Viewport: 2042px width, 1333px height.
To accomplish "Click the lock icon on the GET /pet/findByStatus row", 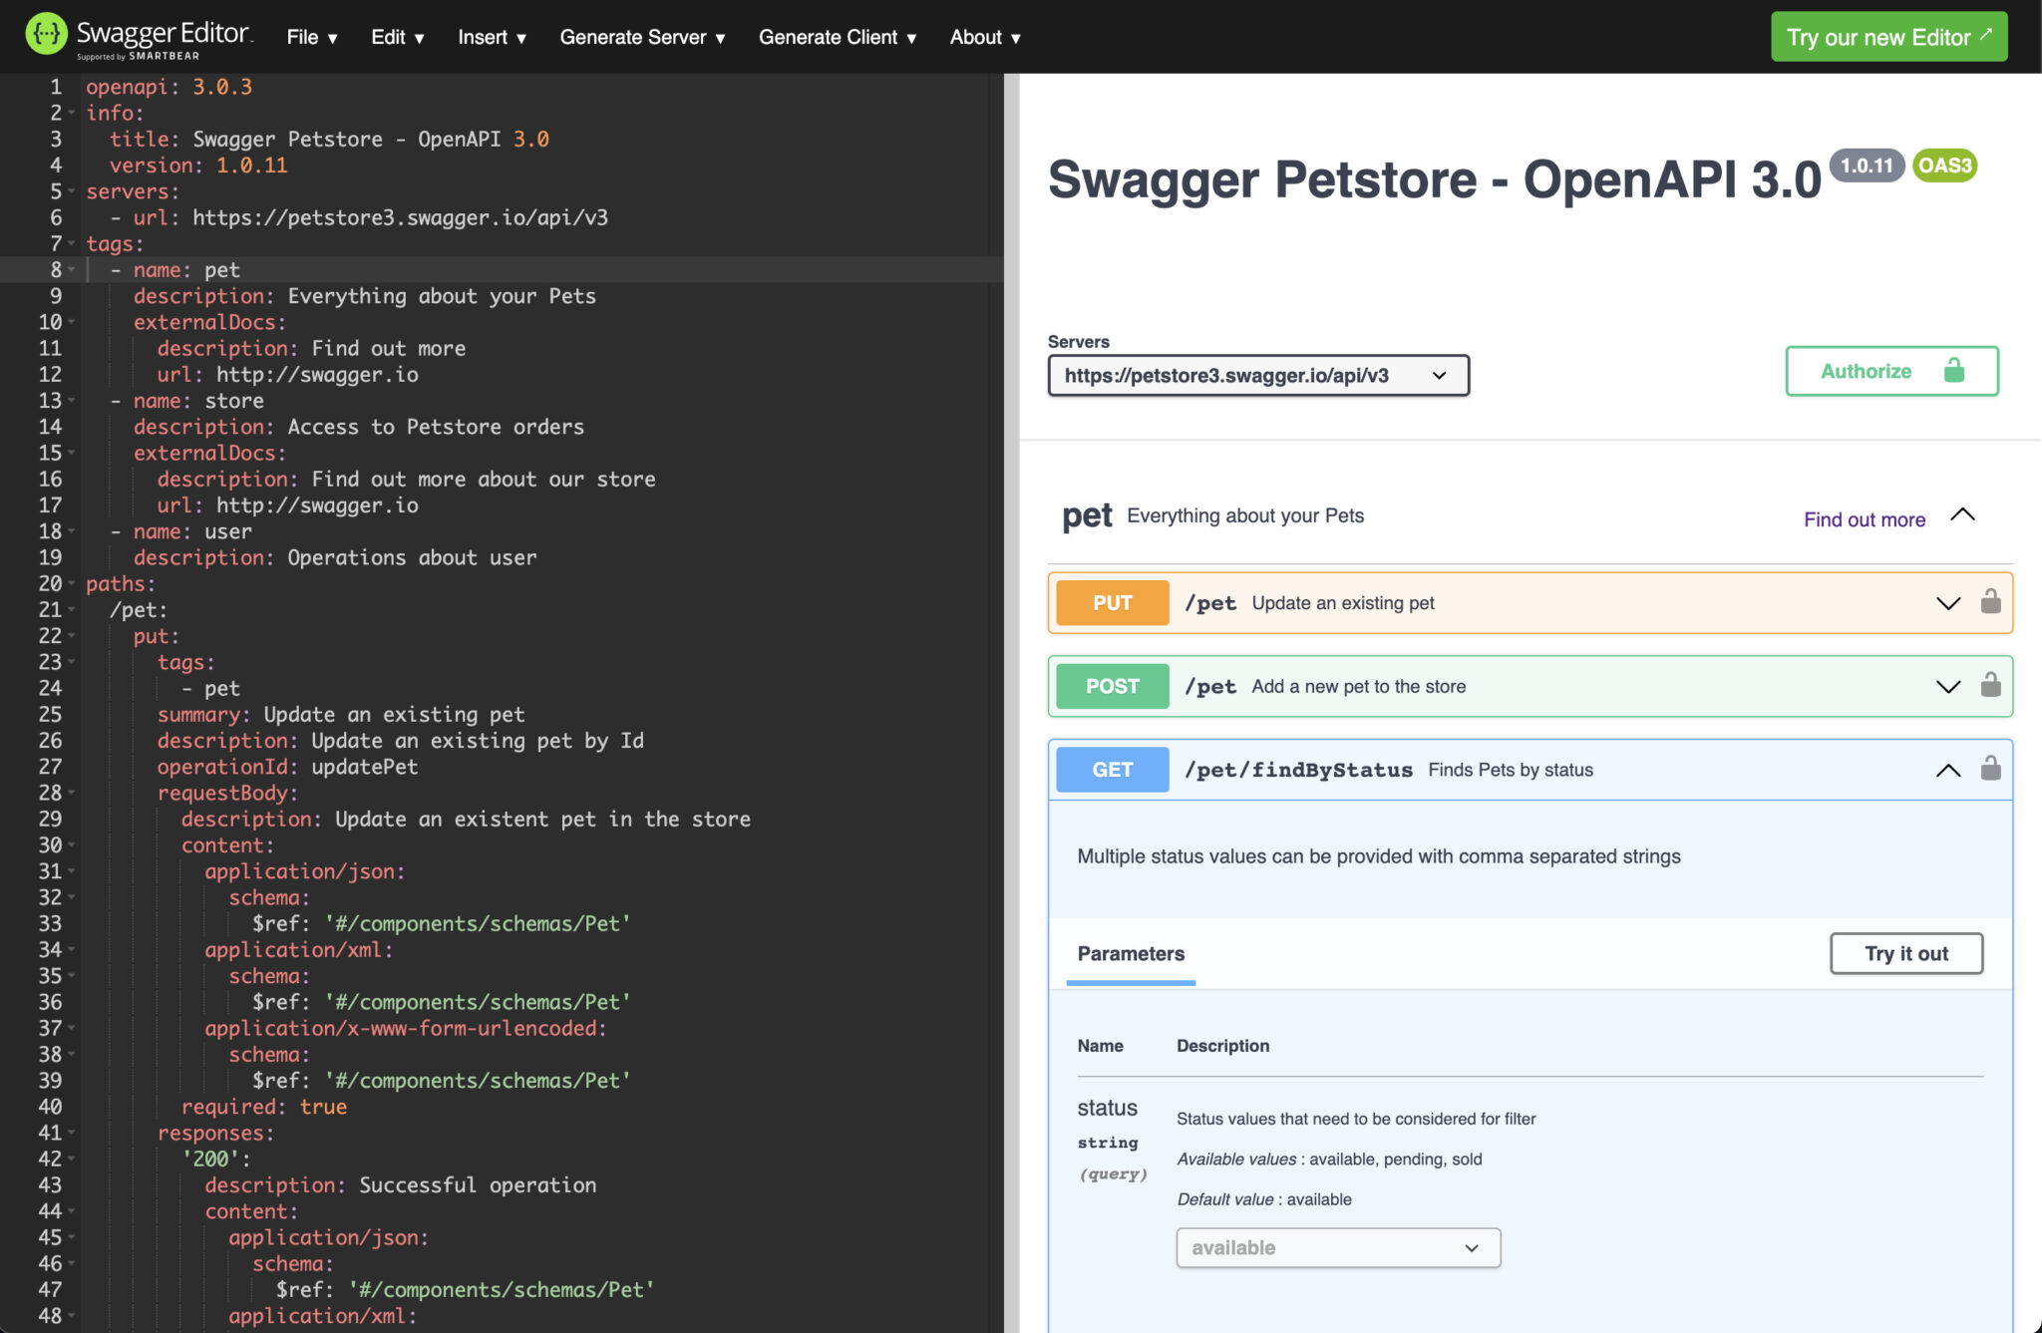I will click(x=1990, y=768).
